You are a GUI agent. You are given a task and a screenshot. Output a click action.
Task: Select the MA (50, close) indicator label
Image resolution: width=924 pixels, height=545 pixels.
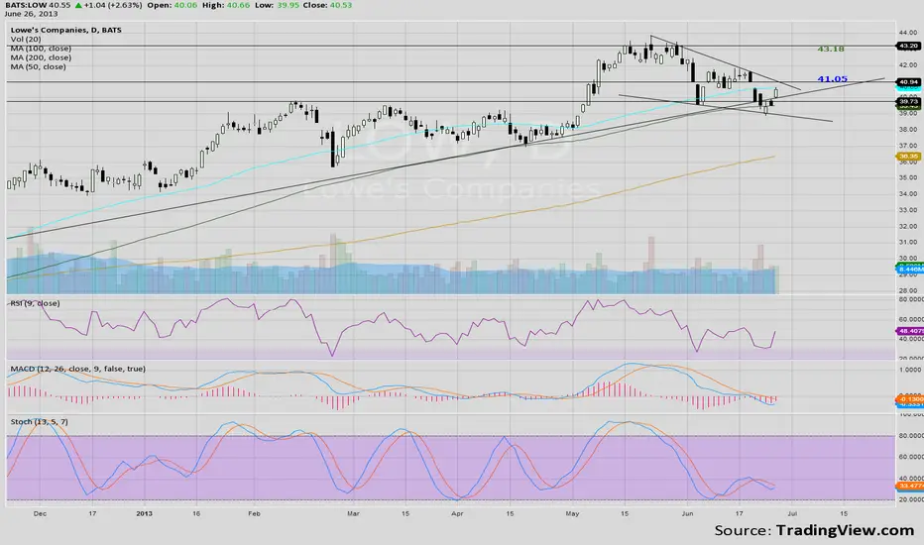tap(39, 66)
